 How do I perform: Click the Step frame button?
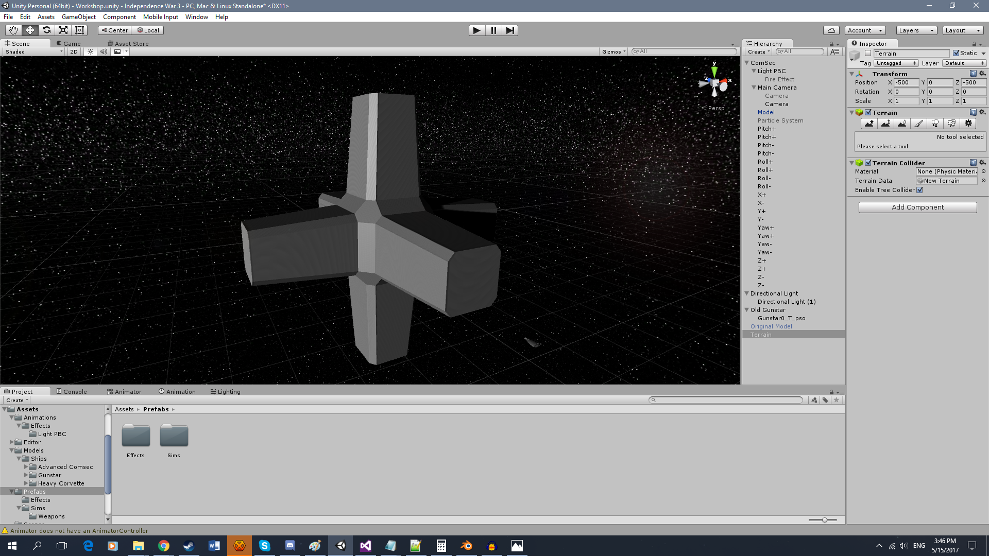(x=510, y=30)
